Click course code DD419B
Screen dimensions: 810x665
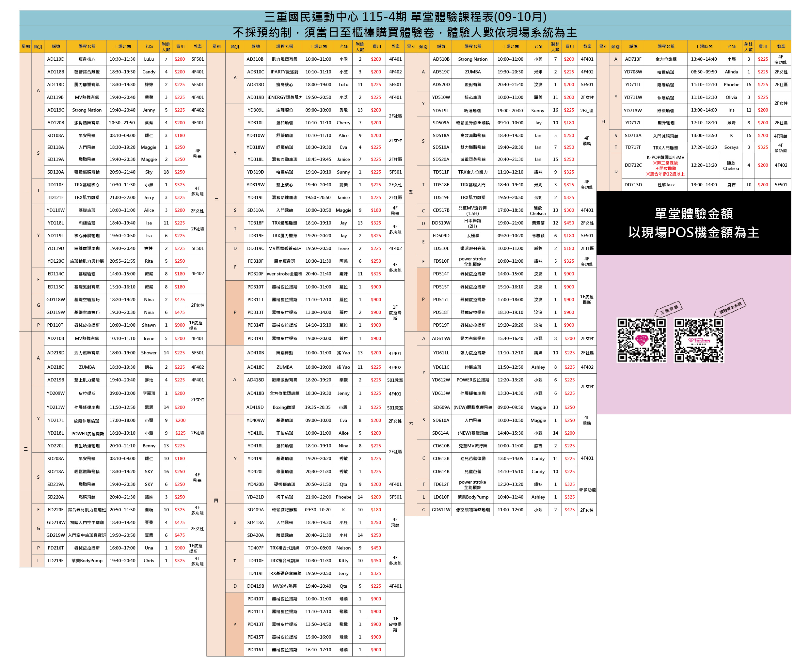(x=256, y=586)
